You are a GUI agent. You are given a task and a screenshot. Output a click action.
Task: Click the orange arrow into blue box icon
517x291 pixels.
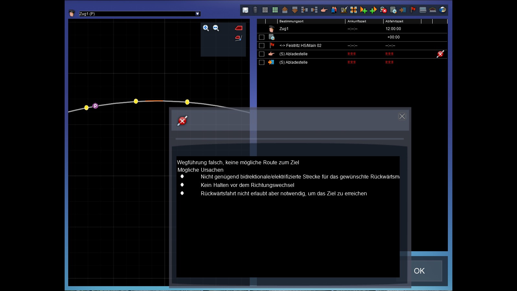pyautogui.click(x=403, y=10)
